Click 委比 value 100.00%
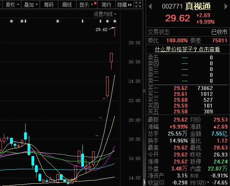 [x=177, y=40]
